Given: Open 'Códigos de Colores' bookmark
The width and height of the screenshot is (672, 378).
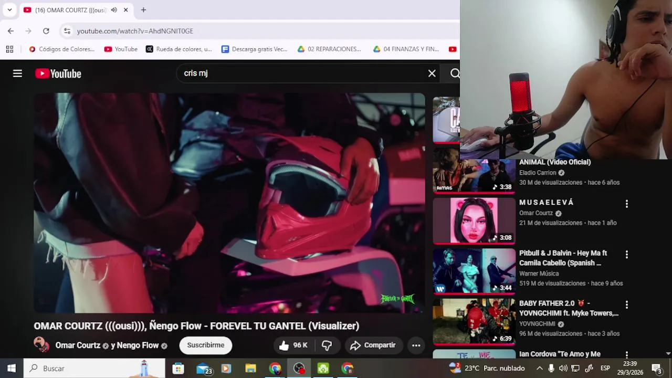Looking at the screenshot, I should pos(62,49).
